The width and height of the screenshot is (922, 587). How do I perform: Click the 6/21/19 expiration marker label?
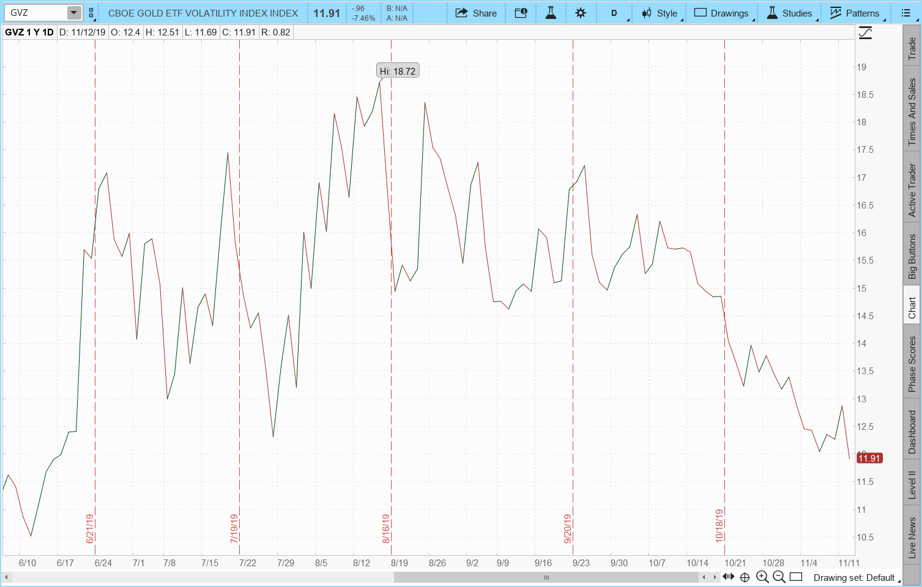(x=90, y=529)
